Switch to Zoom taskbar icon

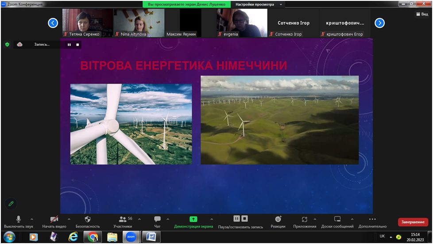coord(131,237)
